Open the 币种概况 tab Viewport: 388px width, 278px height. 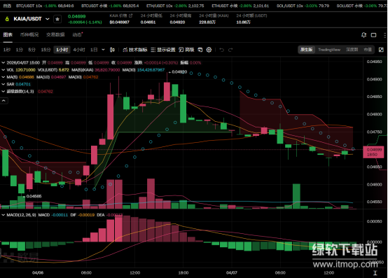coord(29,34)
